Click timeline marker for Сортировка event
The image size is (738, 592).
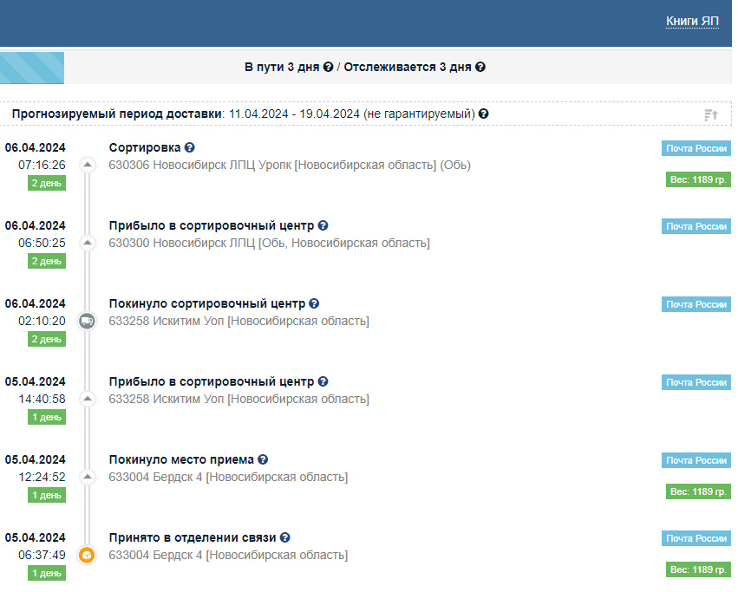tap(87, 165)
